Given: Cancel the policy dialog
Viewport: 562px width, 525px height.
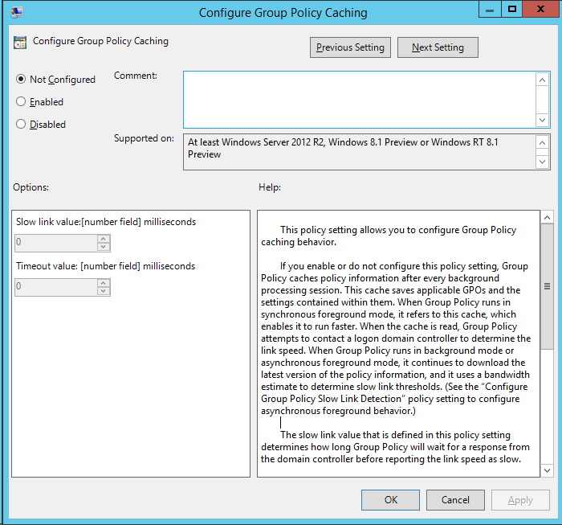Looking at the screenshot, I should pyautogui.click(x=455, y=500).
